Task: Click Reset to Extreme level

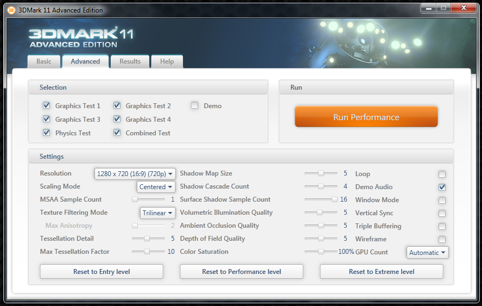Action: 382,272
